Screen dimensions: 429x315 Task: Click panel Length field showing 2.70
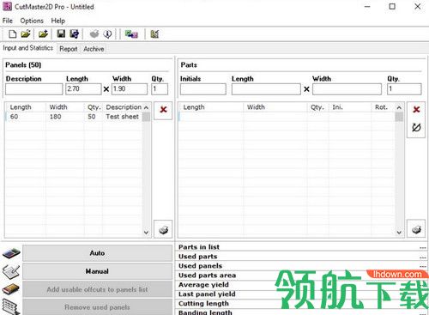coord(83,89)
